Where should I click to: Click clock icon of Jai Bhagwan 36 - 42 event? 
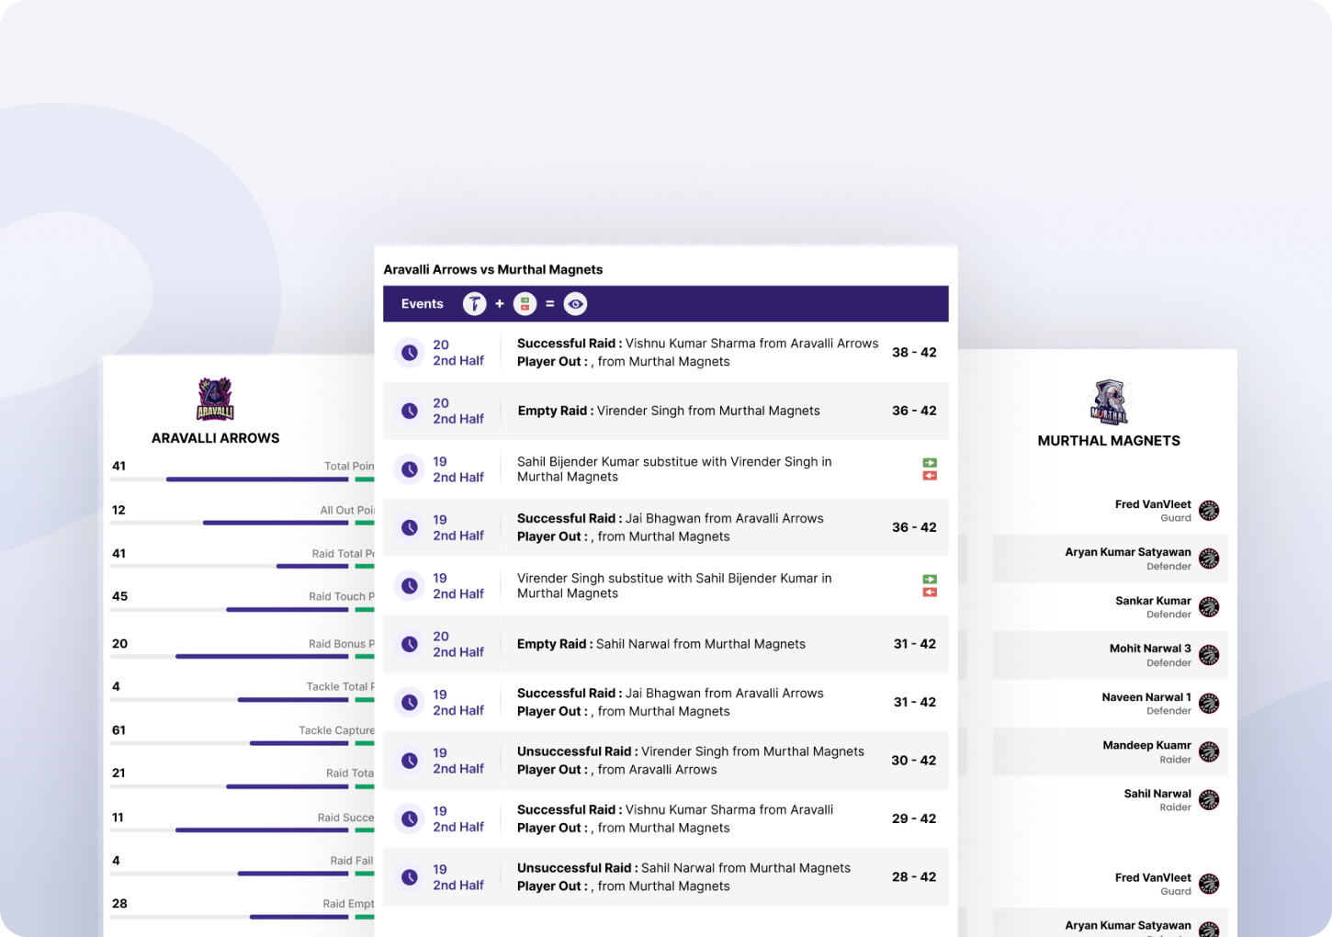point(410,527)
